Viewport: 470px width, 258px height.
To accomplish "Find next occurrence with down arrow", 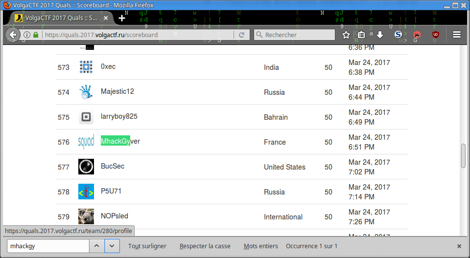I will (x=112, y=246).
